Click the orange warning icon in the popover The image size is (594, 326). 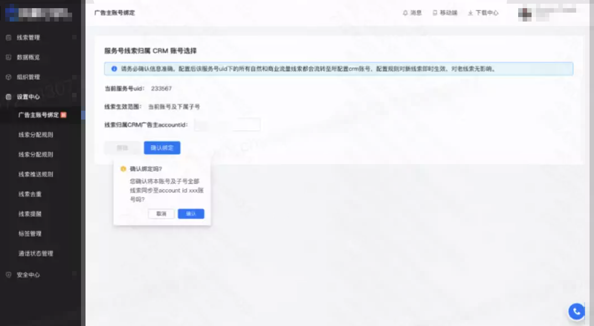coord(123,169)
